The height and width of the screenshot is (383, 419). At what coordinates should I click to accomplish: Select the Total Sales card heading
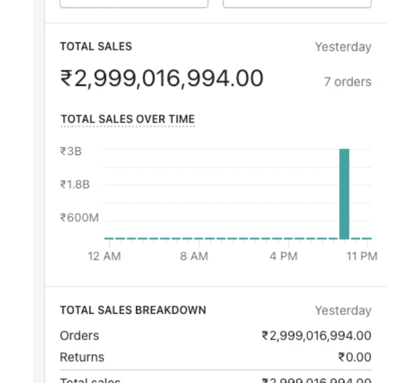click(96, 47)
